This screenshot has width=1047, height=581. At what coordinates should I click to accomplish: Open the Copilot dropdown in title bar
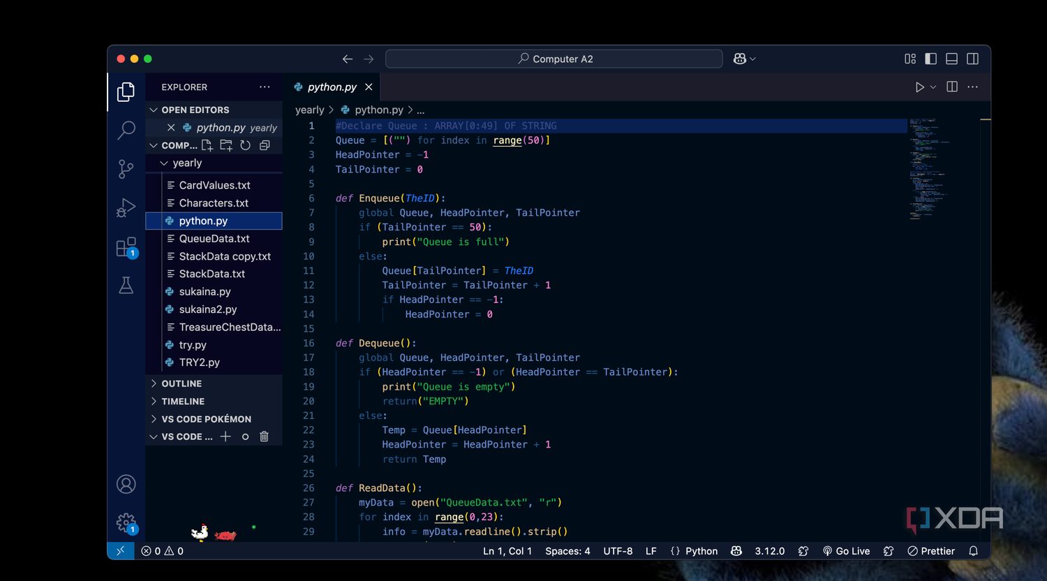pyautogui.click(x=745, y=59)
